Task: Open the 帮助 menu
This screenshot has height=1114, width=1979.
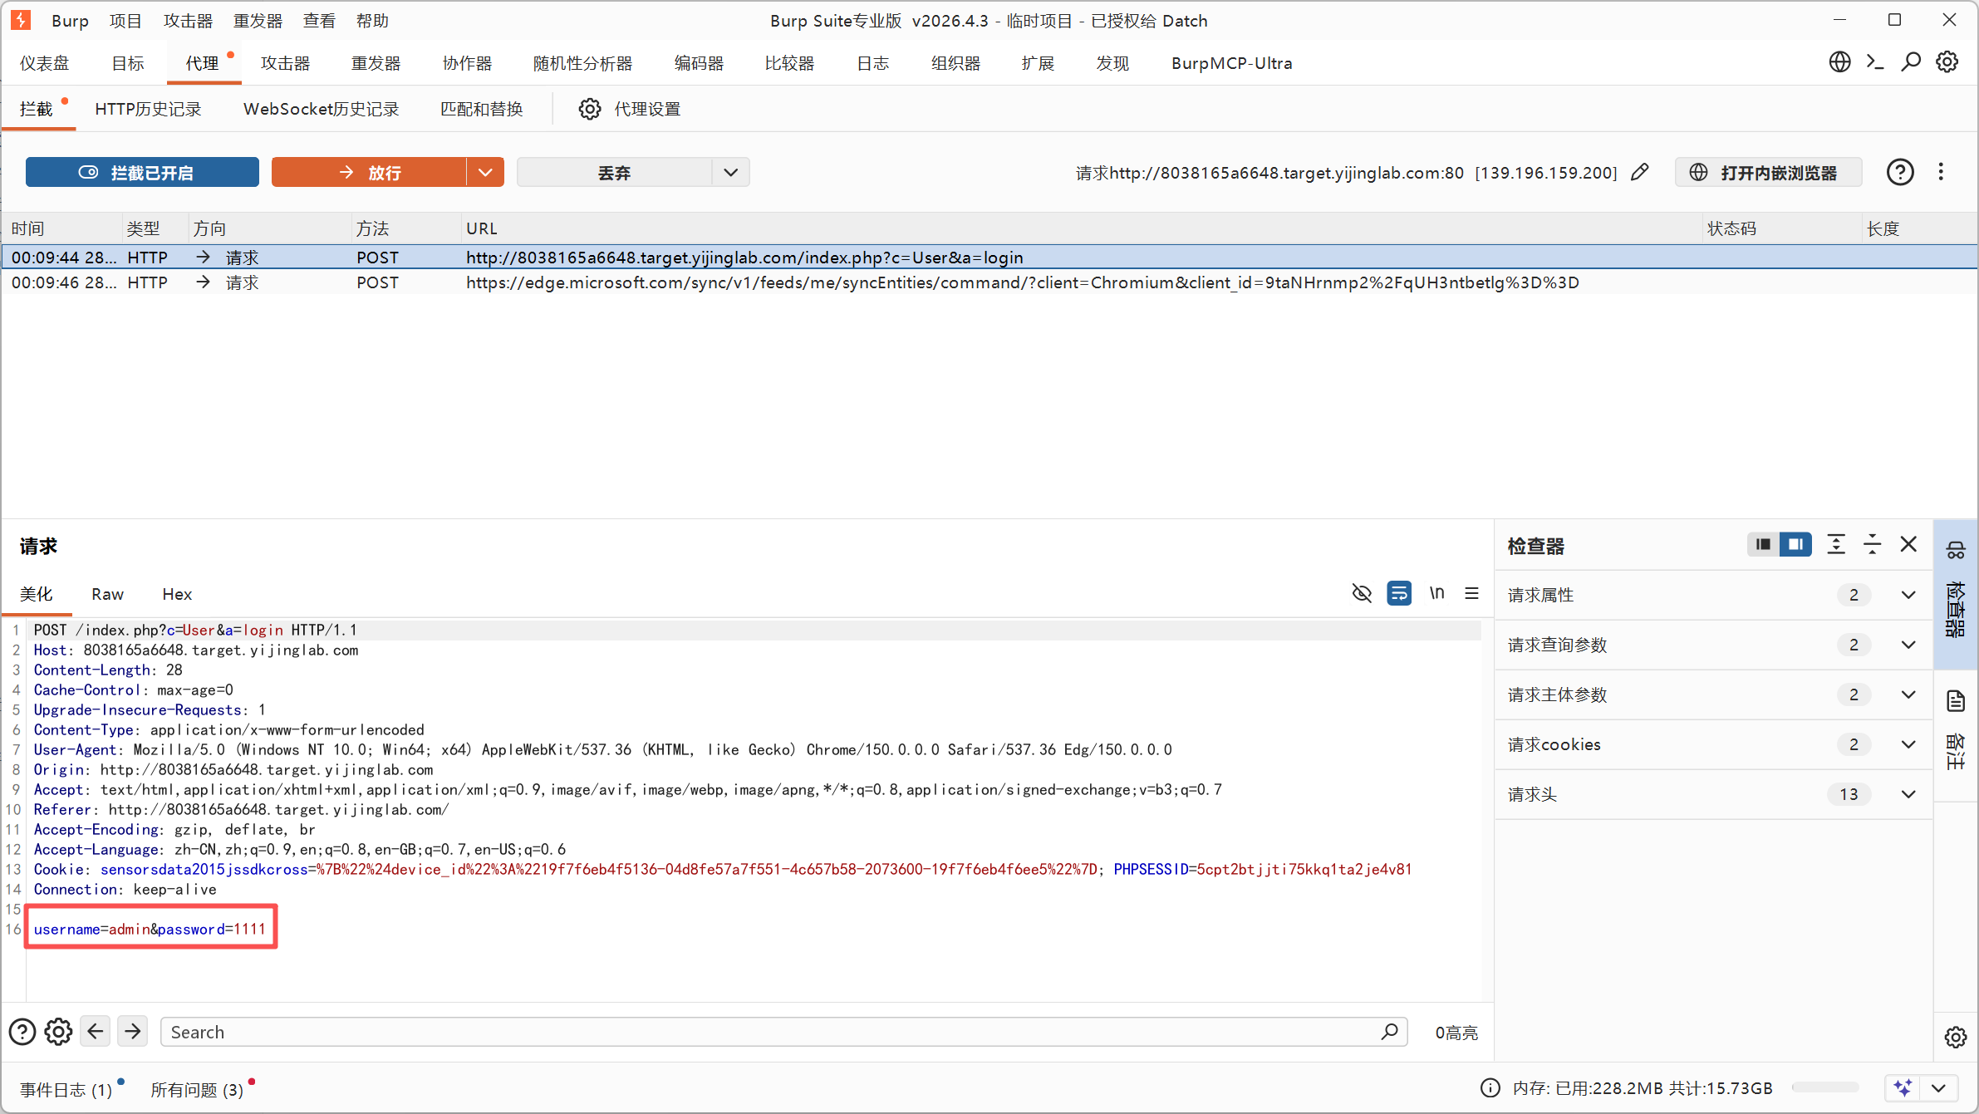Action: [x=372, y=21]
